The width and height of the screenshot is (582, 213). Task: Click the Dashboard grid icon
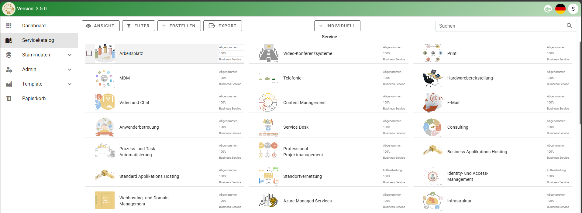click(9, 26)
